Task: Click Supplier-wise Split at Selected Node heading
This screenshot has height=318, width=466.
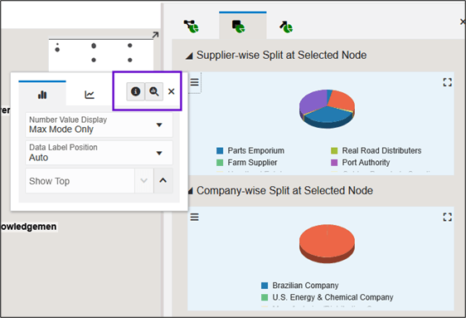Action: 281,55
